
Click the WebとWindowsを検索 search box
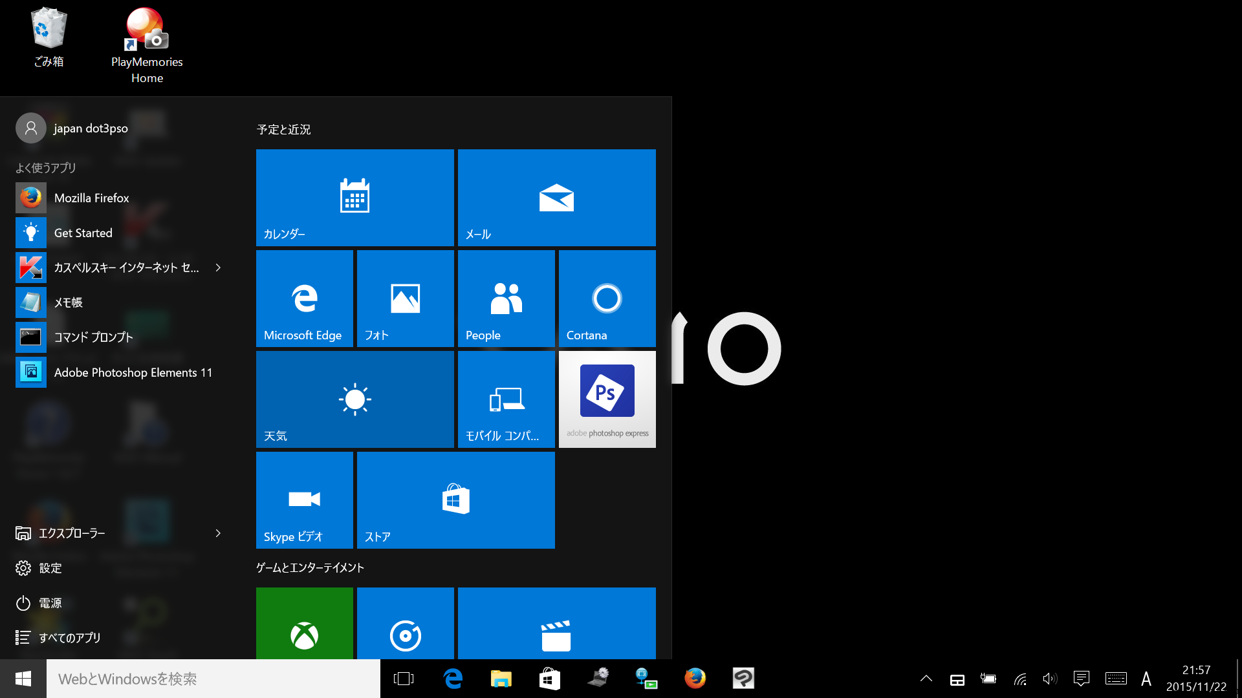point(213,679)
